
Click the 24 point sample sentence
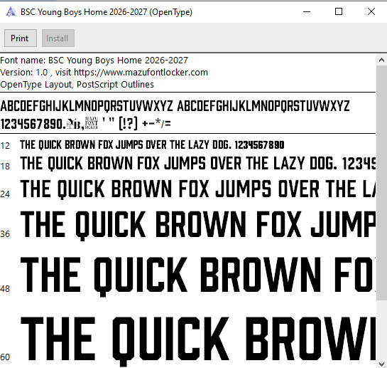click(198, 189)
